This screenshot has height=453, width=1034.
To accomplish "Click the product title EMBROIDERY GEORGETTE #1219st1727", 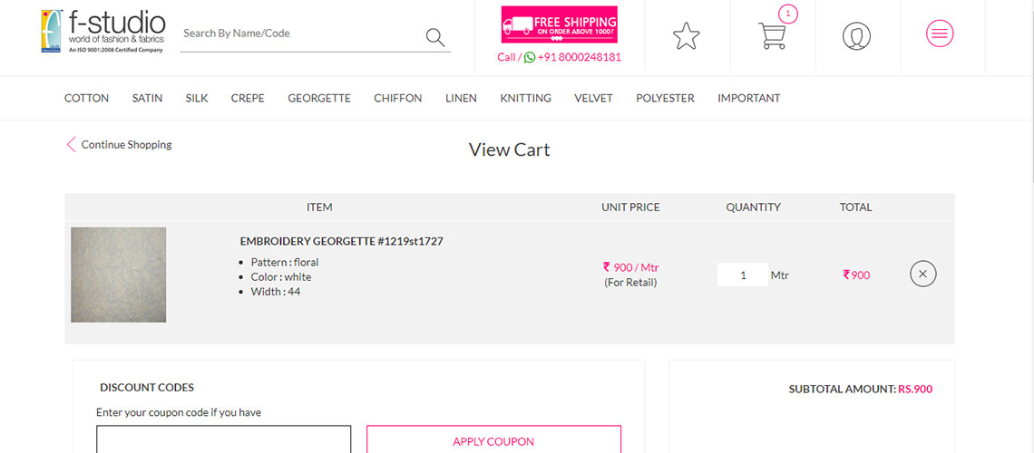I will 342,241.
